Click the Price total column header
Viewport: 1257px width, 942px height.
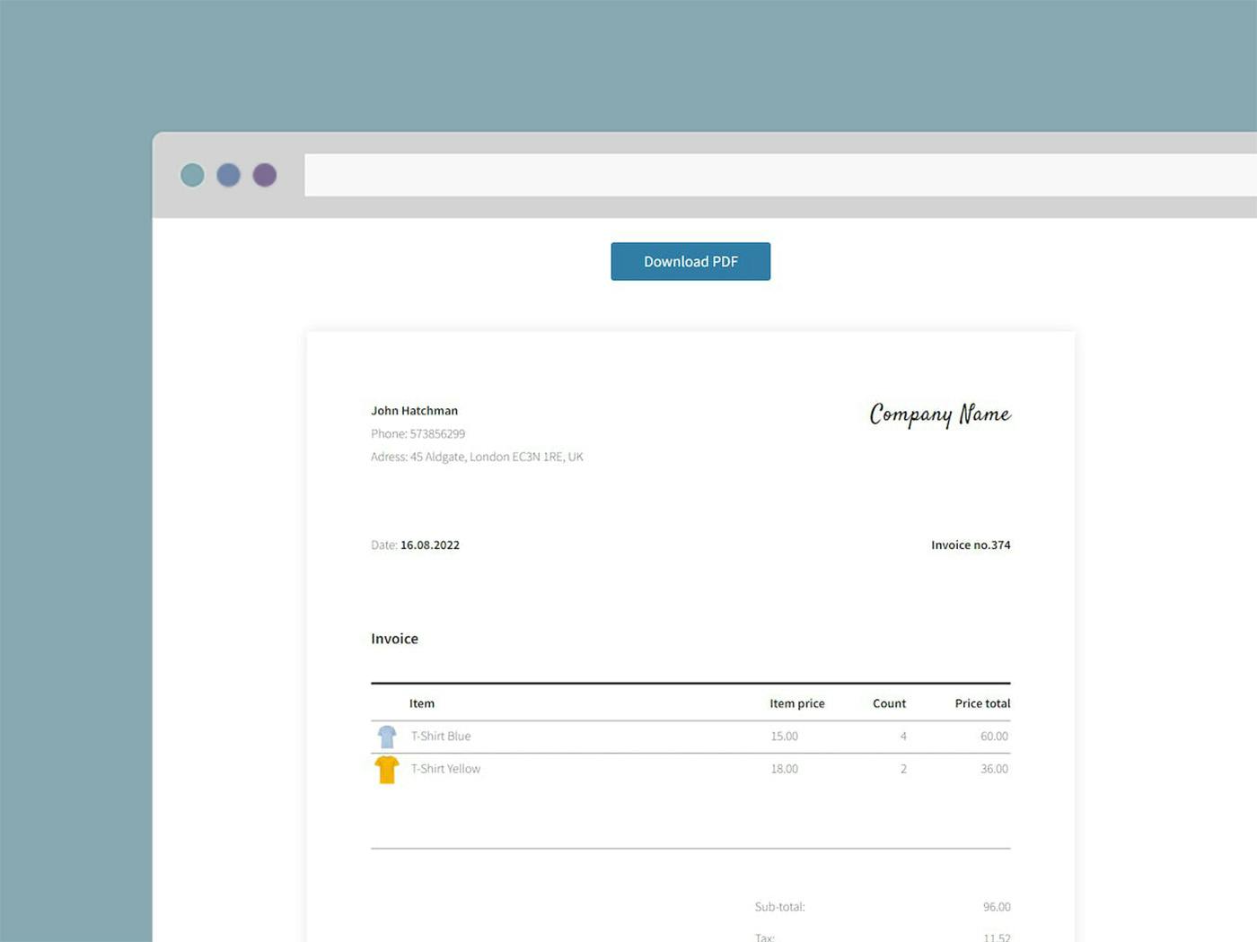tap(982, 703)
